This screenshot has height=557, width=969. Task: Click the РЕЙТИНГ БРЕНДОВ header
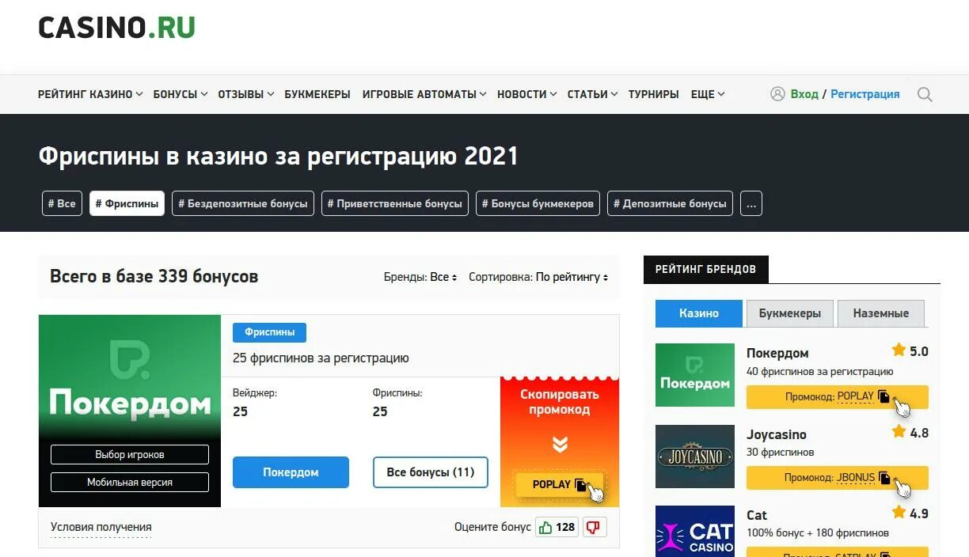[705, 269]
